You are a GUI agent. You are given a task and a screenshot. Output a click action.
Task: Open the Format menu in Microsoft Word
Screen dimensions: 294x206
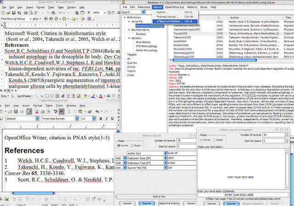40,7
